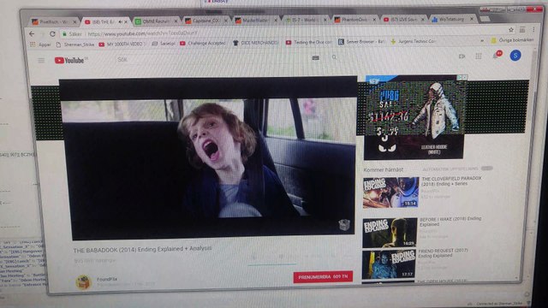Image resolution: width=548 pixels, height=308 pixels.
Task: Click channel watermark in video corner
Action: [x=344, y=225]
